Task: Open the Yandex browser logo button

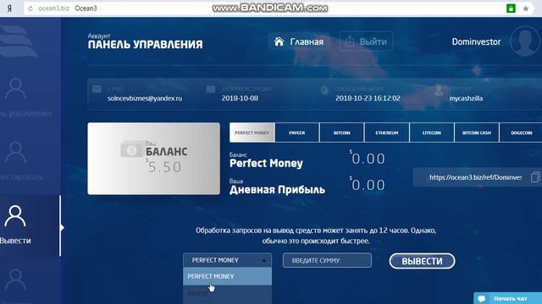Action: pos(9,8)
